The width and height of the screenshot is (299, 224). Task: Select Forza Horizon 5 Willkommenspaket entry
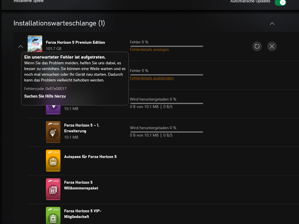click(x=81, y=185)
